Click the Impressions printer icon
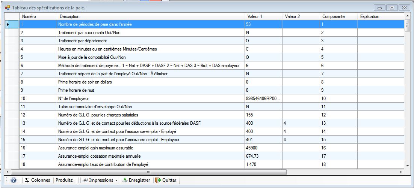414x188 pixels. (x=85, y=180)
